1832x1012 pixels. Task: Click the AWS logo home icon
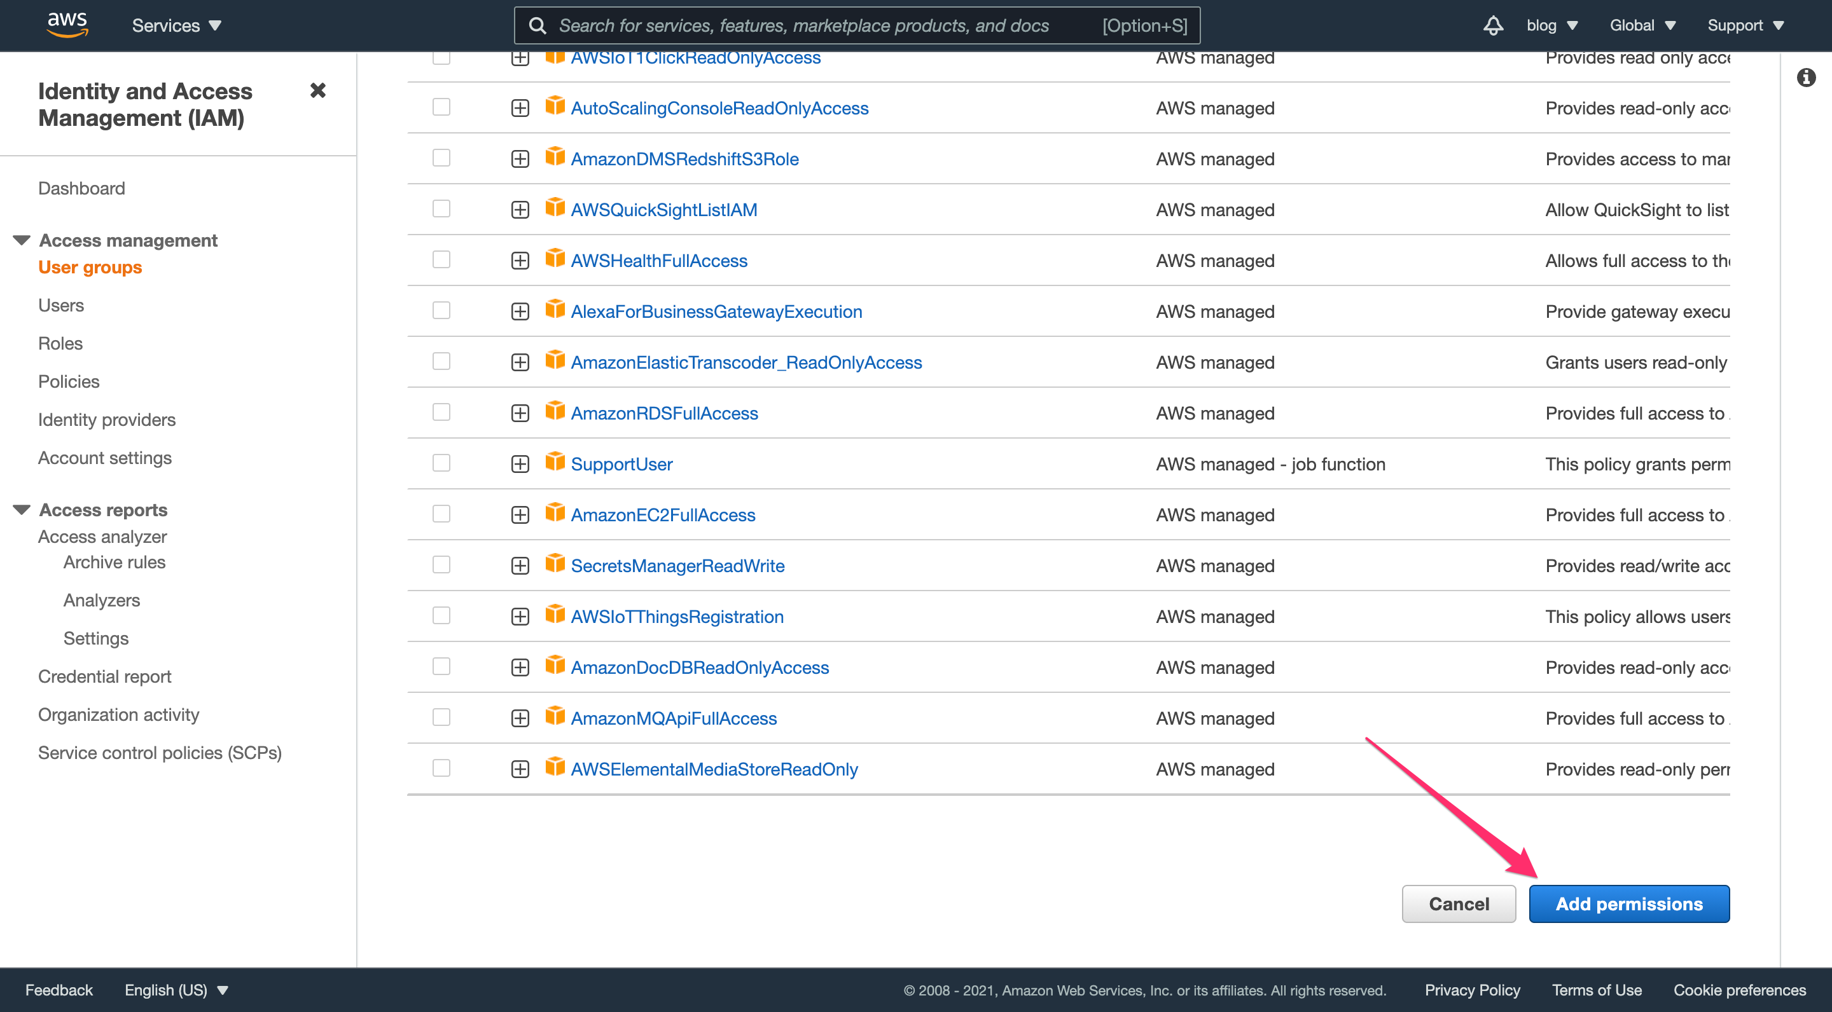(67, 25)
